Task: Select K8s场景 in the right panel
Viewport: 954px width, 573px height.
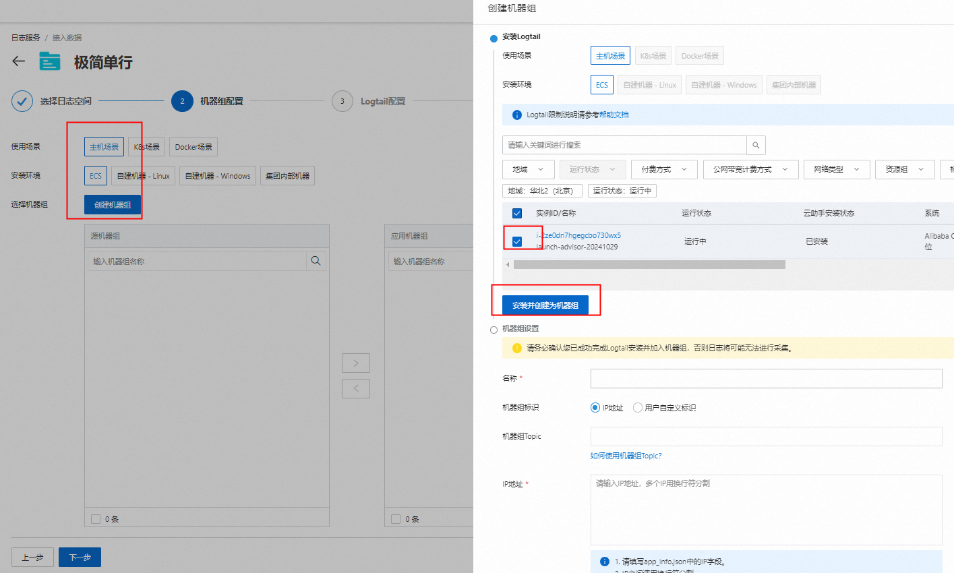Action: click(x=653, y=56)
